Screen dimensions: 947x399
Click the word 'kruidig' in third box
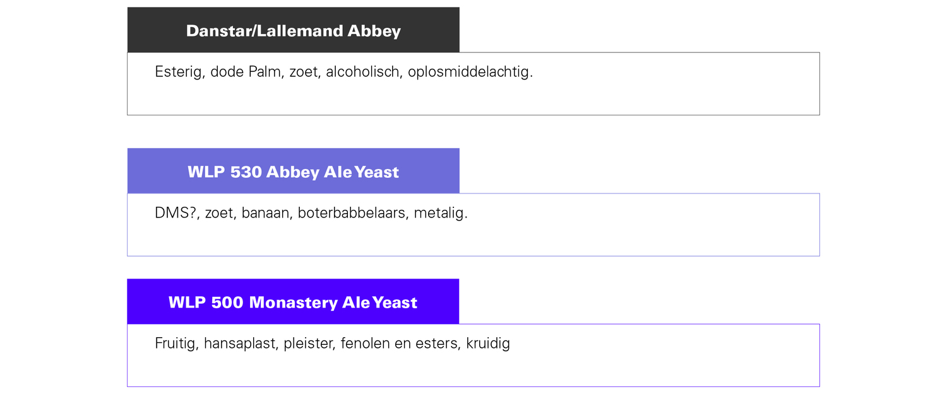pos(488,344)
